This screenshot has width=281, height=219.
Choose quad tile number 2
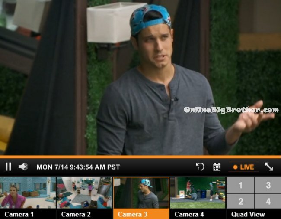[x=240, y=201]
